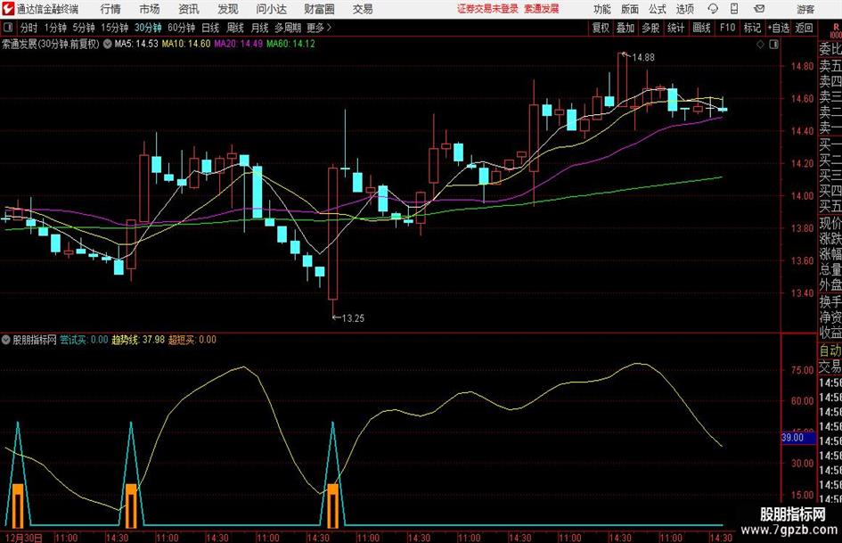Open the F10 company info
This screenshot has height=543, width=842.
pos(727,28)
